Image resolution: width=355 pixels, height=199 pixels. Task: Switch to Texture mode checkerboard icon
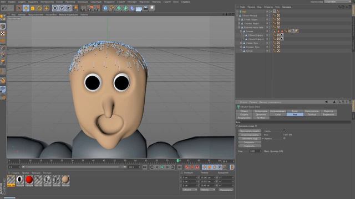pos(3,34)
